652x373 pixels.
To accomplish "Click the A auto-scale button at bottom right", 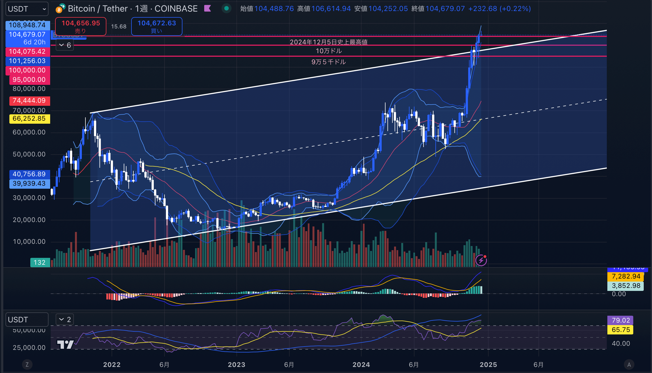I will [x=629, y=365].
